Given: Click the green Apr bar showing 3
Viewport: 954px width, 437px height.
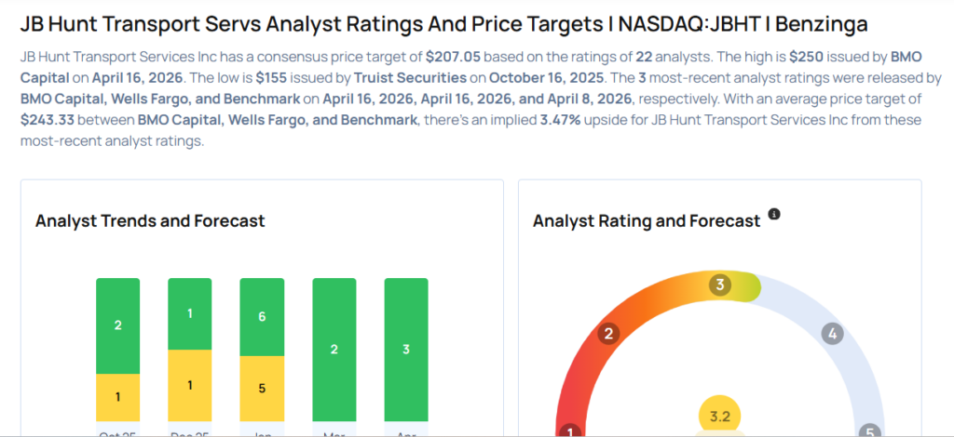Looking at the screenshot, I should (405, 350).
